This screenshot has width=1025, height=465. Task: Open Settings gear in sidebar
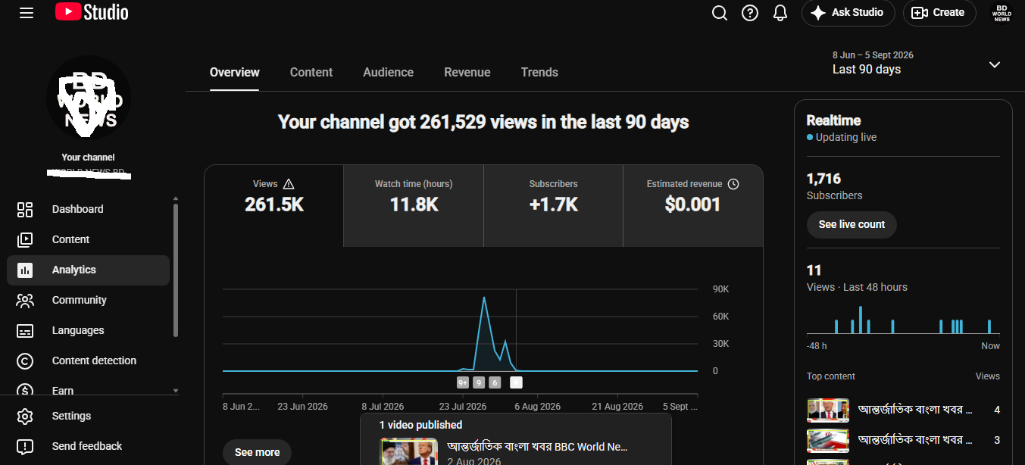25,416
